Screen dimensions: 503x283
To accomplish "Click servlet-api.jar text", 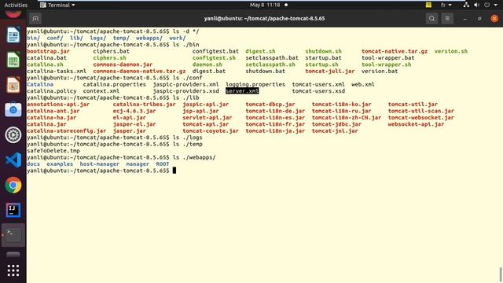I will tap(207, 118).
